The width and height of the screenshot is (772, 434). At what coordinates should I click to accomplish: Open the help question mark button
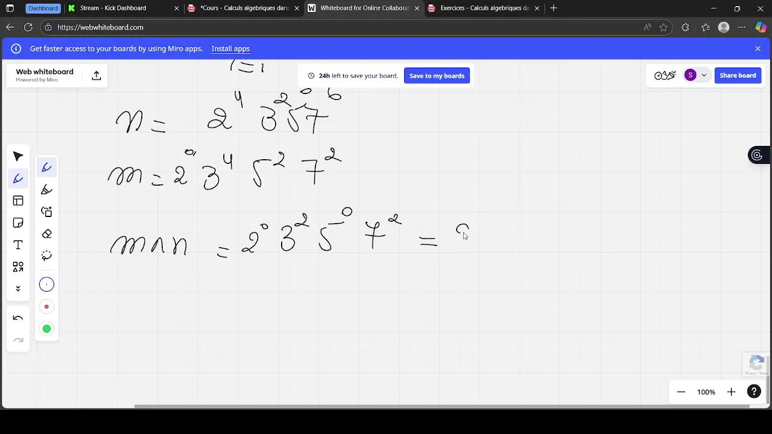(754, 392)
